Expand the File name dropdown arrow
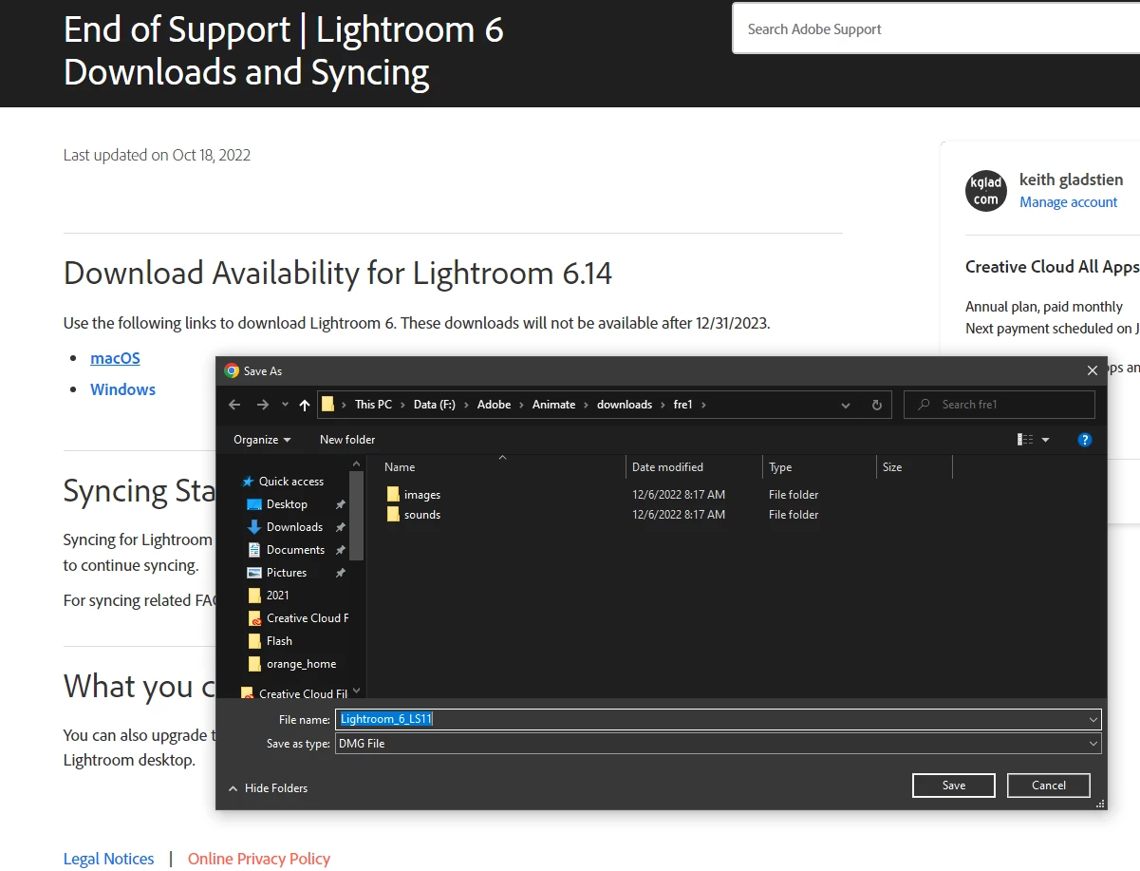Image resolution: width=1140 pixels, height=871 pixels. [x=1093, y=720]
